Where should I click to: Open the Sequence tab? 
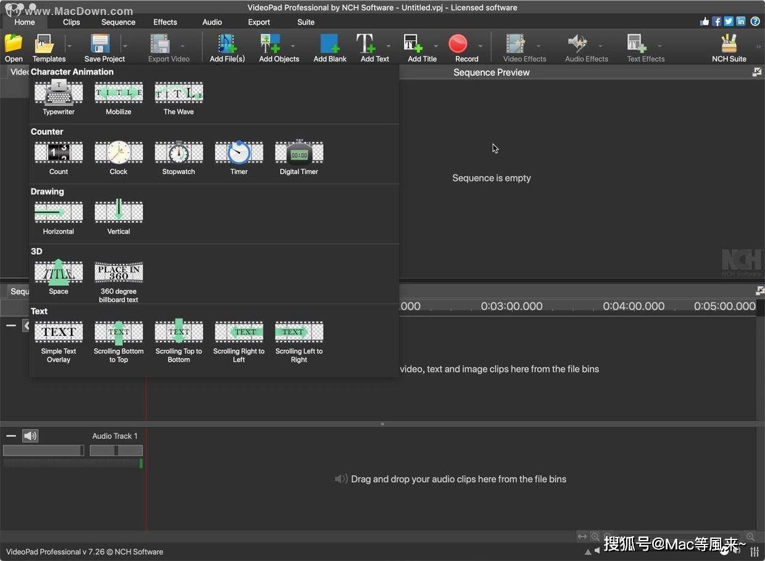coord(118,22)
